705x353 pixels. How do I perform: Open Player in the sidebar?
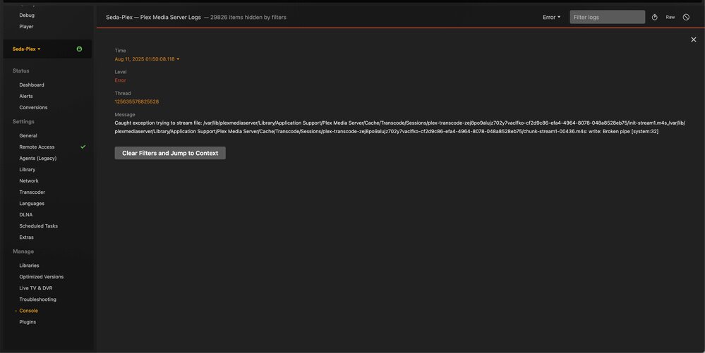point(26,27)
